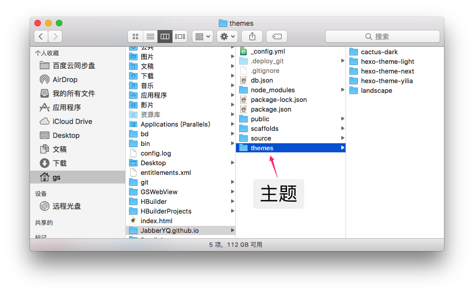Select iCloud Drive in the sidebar

click(72, 121)
